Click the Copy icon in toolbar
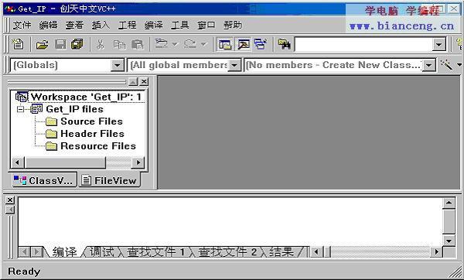This screenshot has height=280, width=464. 119,45
